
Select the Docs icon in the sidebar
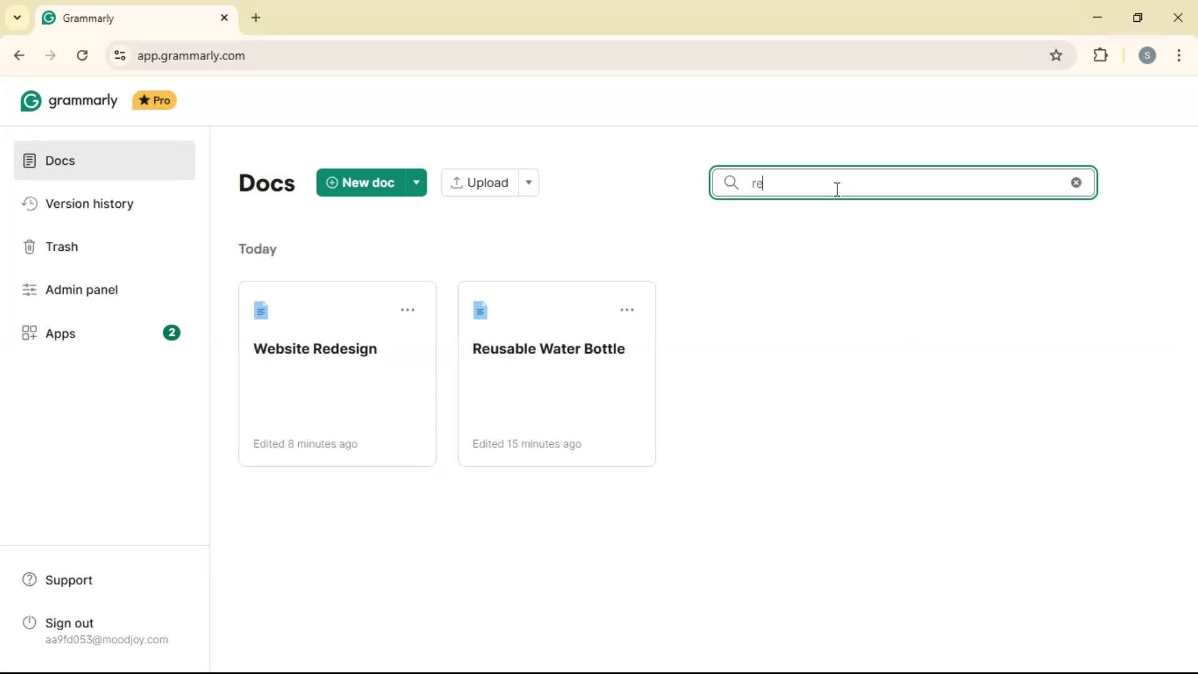30,160
